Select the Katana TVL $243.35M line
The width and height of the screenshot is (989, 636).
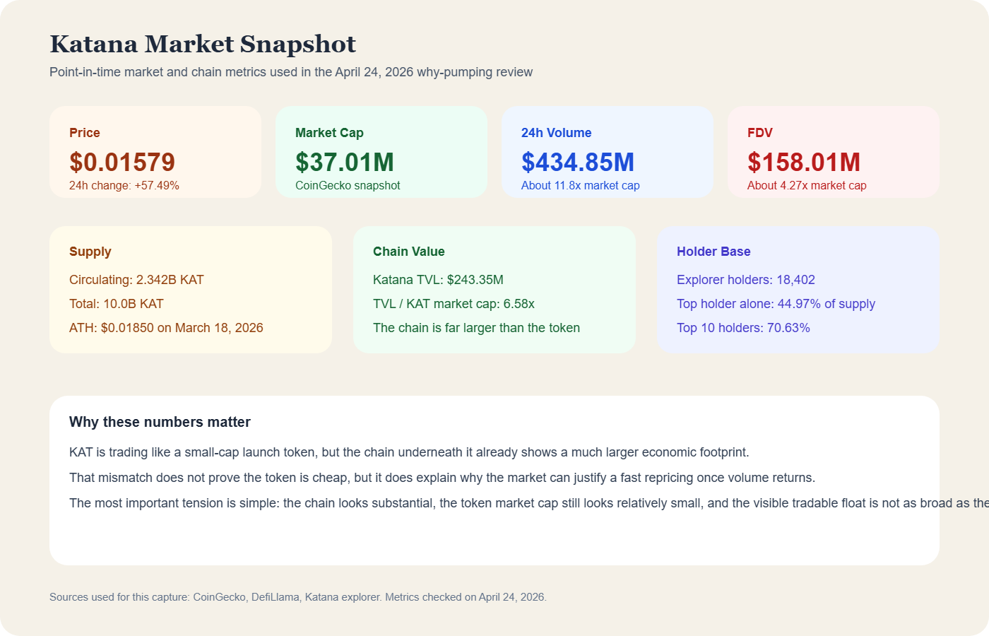click(438, 280)
